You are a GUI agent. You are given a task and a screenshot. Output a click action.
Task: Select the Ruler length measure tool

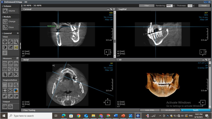[5, 63]
